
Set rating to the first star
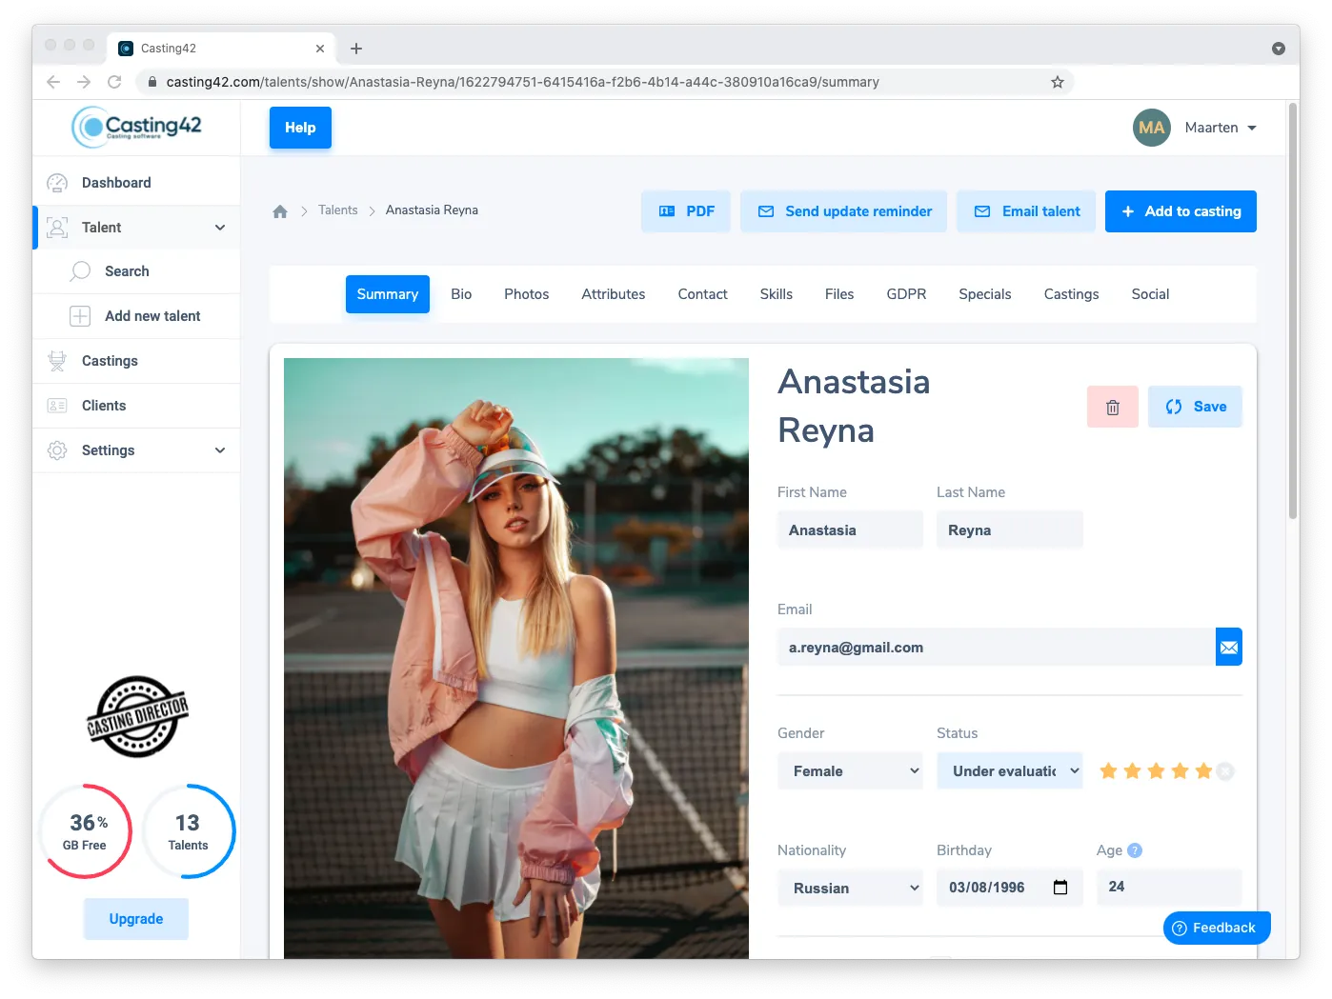[1108, 771]
